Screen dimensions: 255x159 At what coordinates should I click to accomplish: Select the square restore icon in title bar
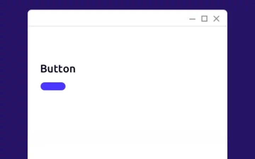(x=204, y=19)
